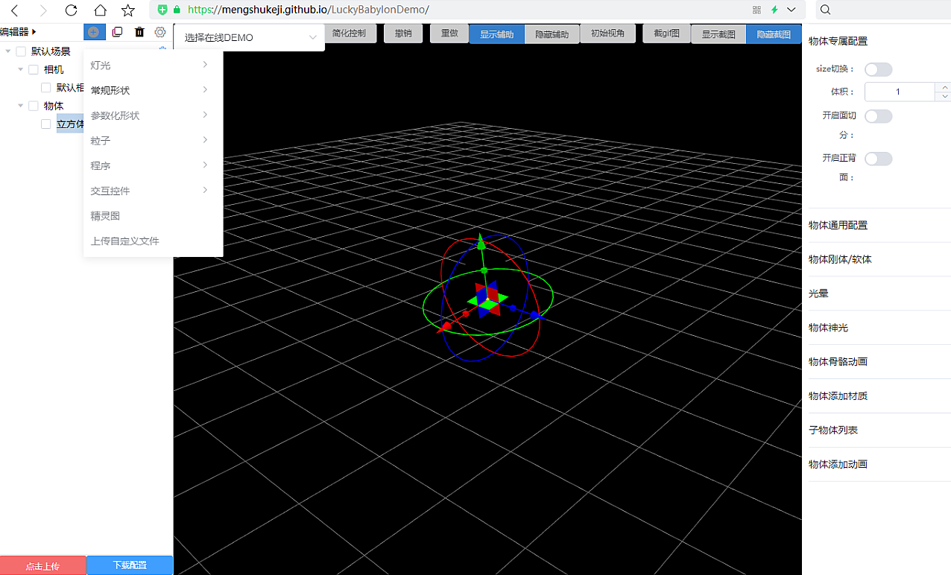Click the 初始视角 button
The height and width of the screenshot is (575, 951).
tap(607, 34)
